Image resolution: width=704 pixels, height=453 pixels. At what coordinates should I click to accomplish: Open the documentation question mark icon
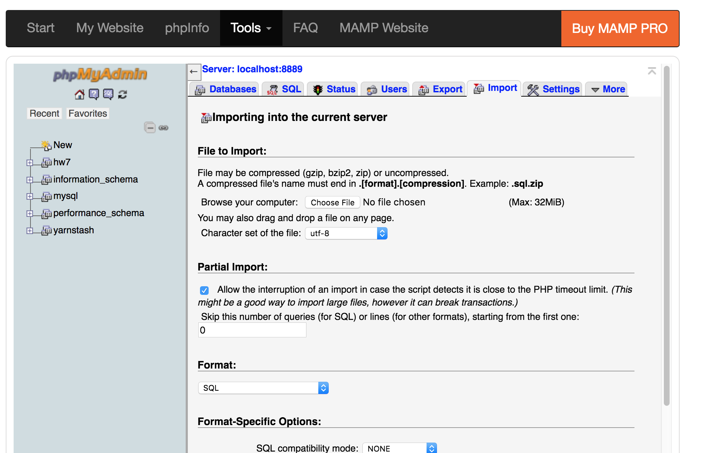[94, 94]
